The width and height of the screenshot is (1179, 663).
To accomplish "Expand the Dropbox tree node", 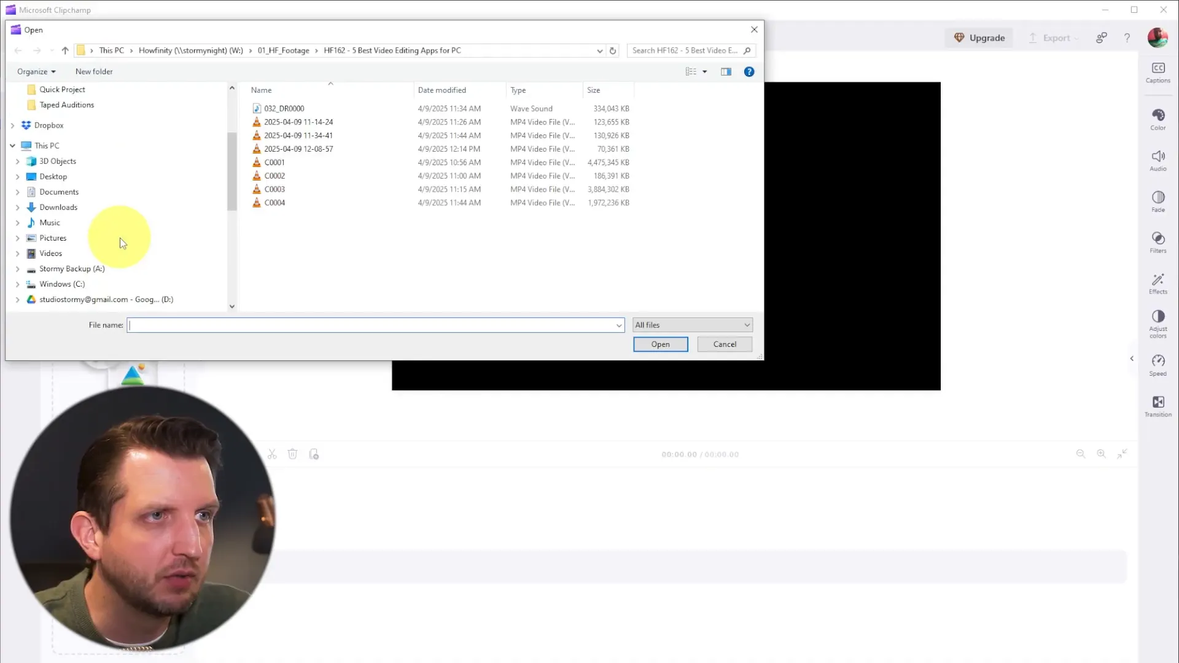I will click(13, 125).
